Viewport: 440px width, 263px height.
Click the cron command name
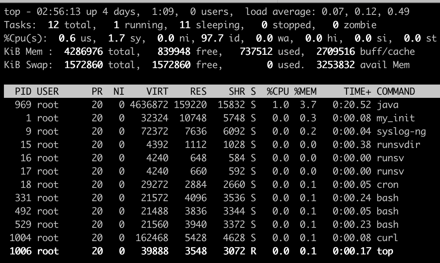[x=388, y=185]
